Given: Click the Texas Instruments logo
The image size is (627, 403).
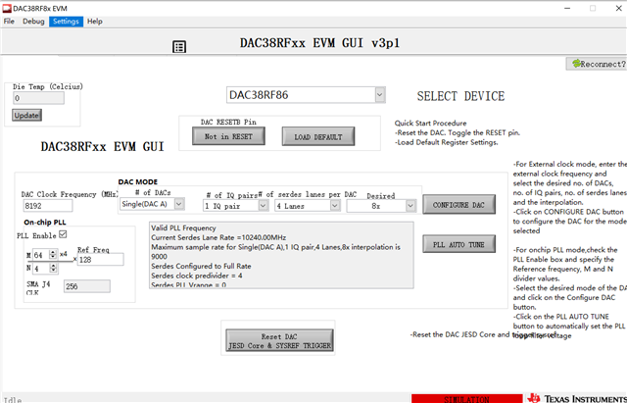Looking at the screenshot, I should (x=576, y=399).
